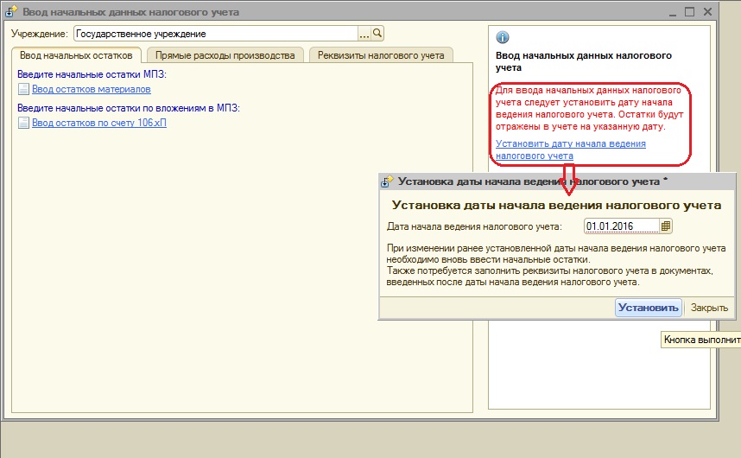This screenshot has height=458, width=741.
Task: Focus the Учреждение field with Государственное учреждение
Action: click(x=214, y=34)
